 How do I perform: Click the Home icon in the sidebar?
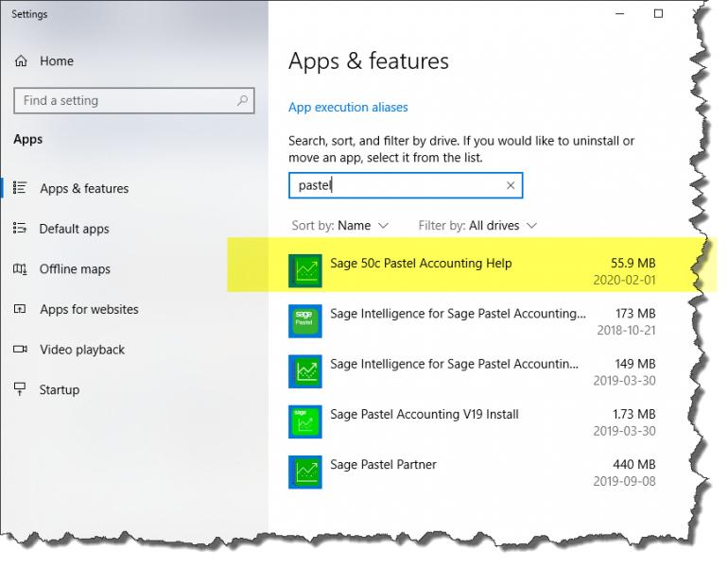click(21, 61)
